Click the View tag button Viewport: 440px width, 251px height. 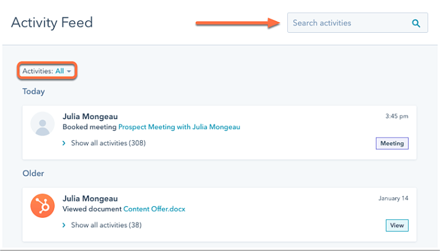coord(397,225)
